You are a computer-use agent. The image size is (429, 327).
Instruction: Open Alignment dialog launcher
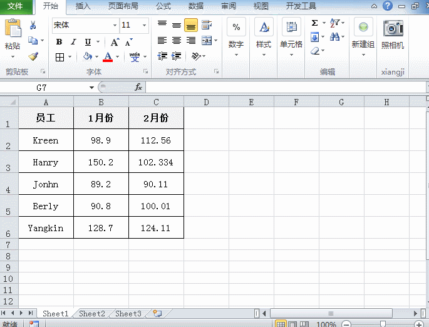point(217,71)
